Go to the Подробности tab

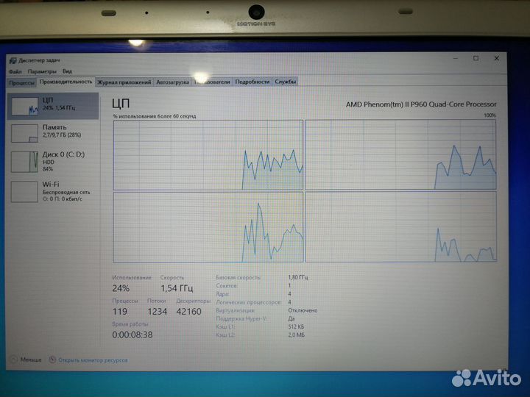tap(252, 82)
